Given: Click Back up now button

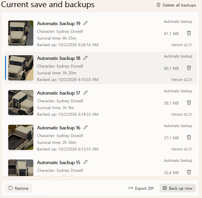Looking at the screenshot, I should pos(178,188).
